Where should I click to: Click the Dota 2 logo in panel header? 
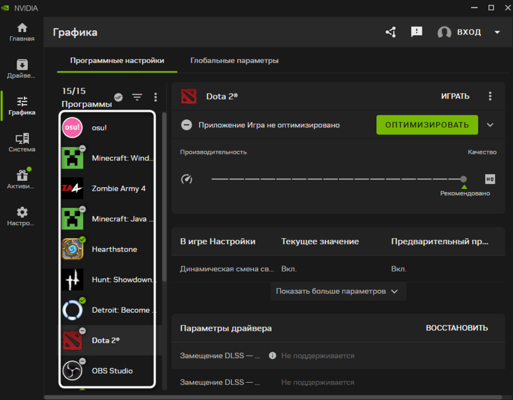[x=189, y=96]
